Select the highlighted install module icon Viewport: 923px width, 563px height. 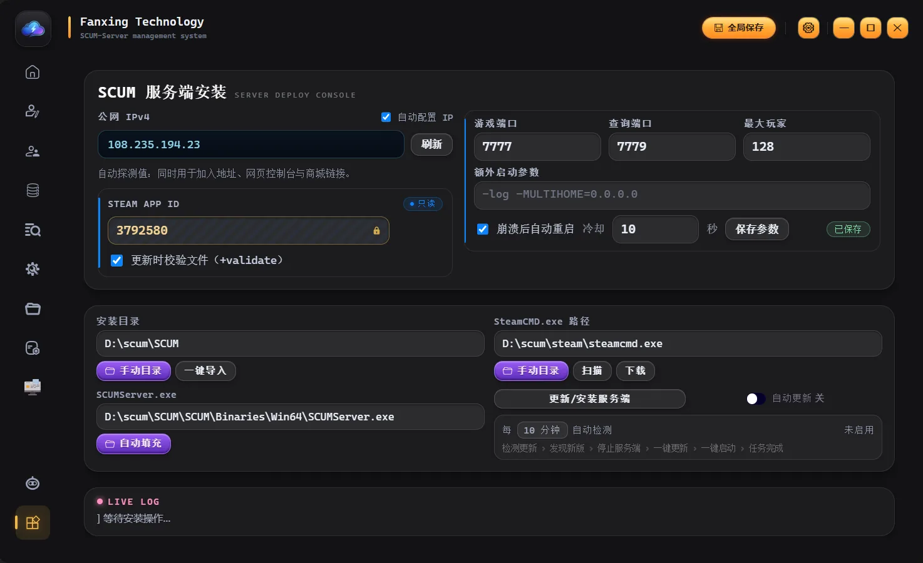tap(33, 522)
